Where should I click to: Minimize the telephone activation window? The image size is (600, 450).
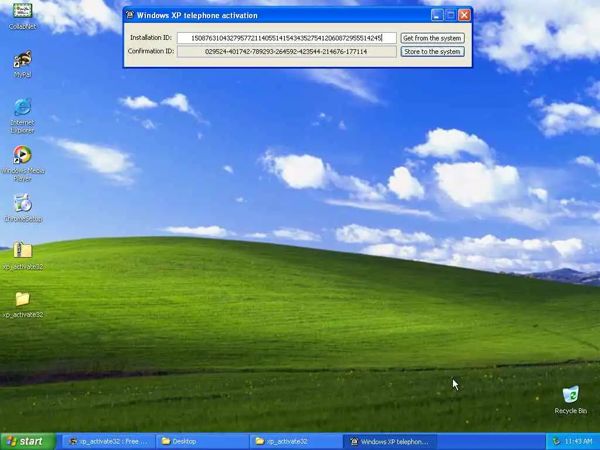click(437, 15)
